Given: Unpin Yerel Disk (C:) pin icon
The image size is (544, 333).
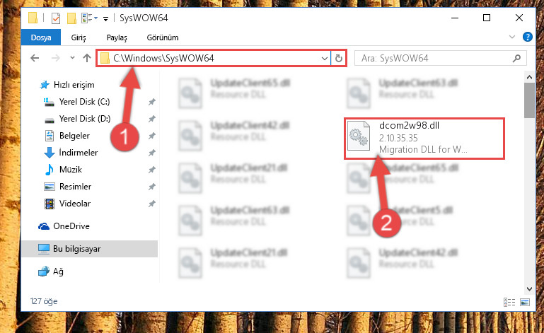Looking at the screenshot, I should point(151,102).
